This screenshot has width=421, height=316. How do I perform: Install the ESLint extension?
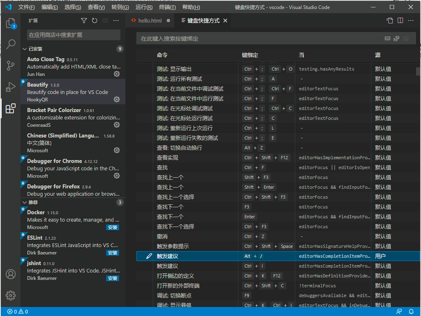(x=113, y=253)
